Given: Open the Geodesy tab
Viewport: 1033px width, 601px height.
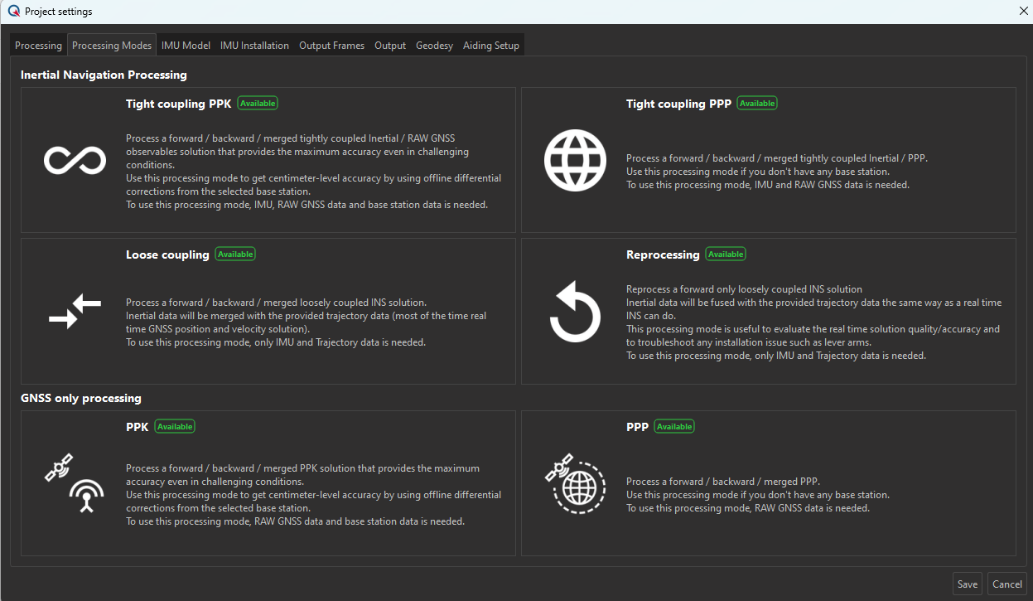Looking at the screenshot, I should (x=434, y=46).
